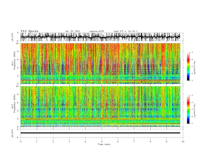Click the time axis tick label "3"
Screen dimensions: 206x159
coord(69,142)
